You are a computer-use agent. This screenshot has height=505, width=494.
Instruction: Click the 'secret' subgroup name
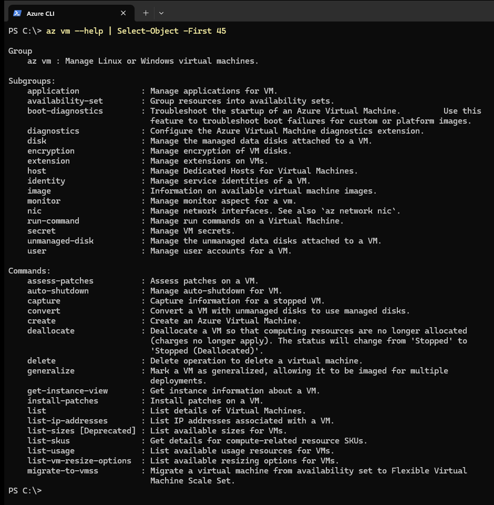42,231
